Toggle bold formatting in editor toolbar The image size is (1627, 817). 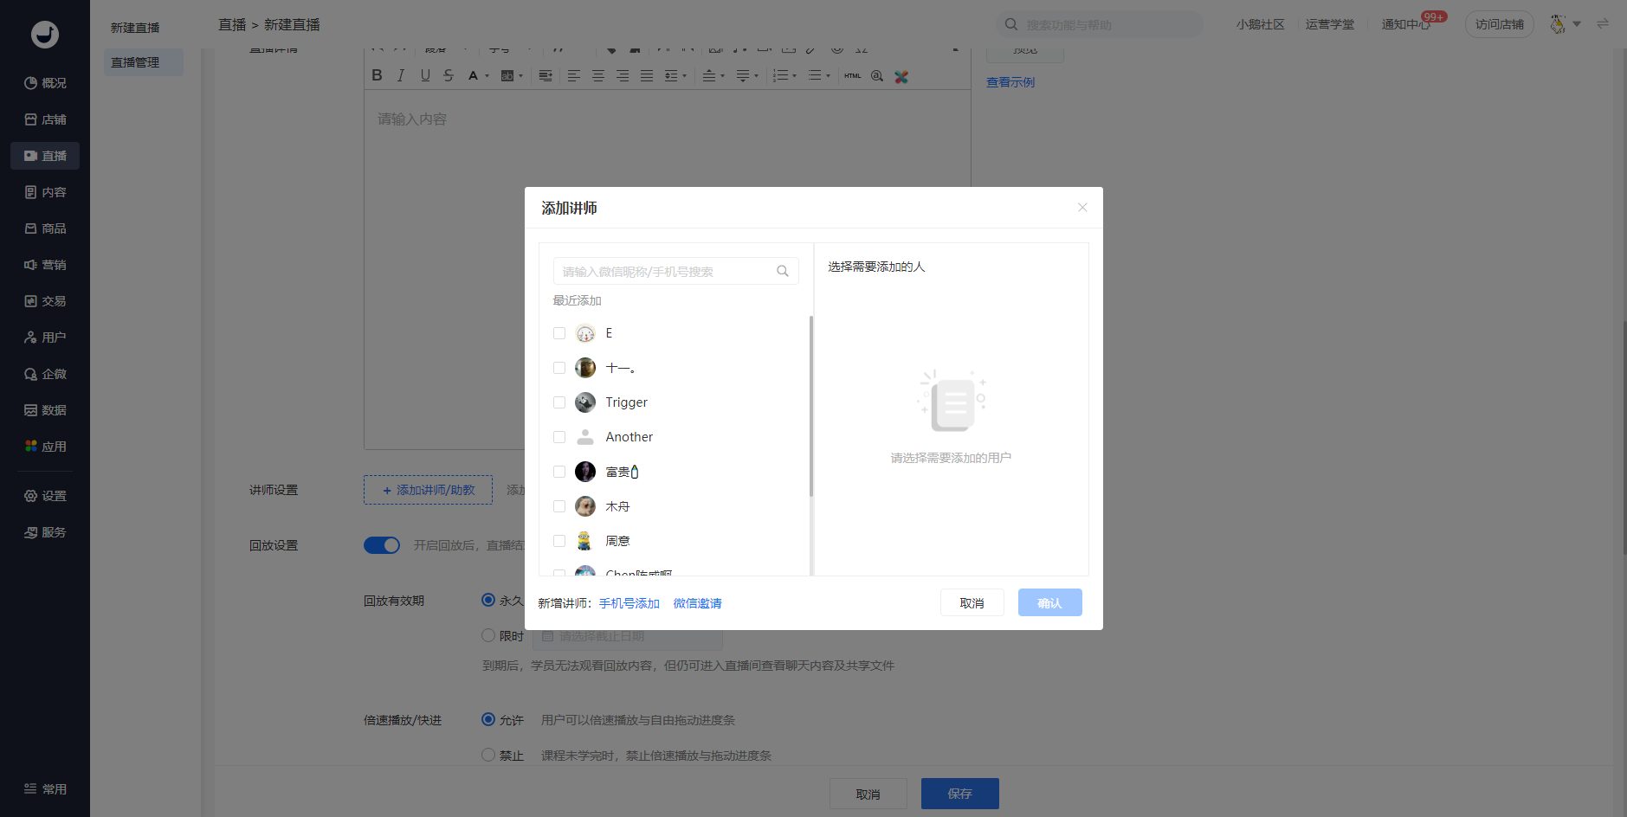(377, 75)
